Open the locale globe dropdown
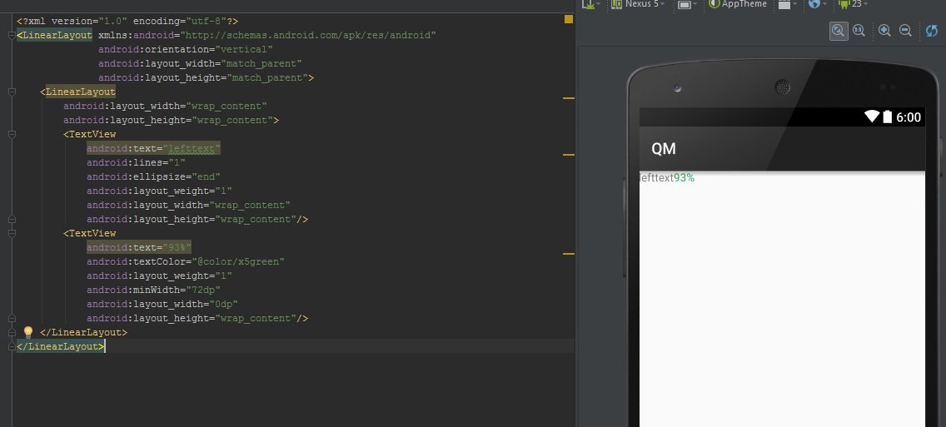Screen dimensions: 946x427 coord(817,4)
